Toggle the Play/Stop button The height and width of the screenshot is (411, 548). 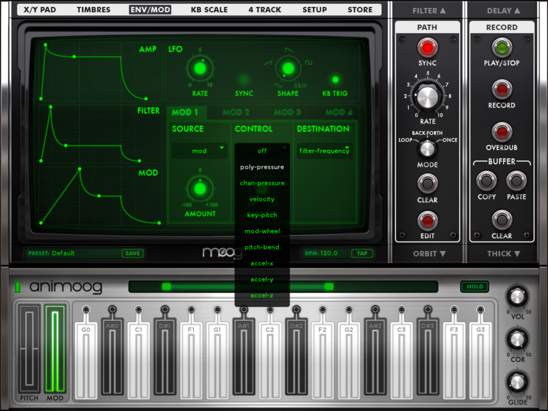(501, 48)
